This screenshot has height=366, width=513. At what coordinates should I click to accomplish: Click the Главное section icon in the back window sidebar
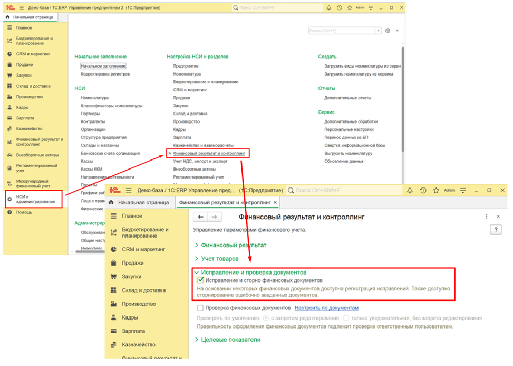click(9, 28)
